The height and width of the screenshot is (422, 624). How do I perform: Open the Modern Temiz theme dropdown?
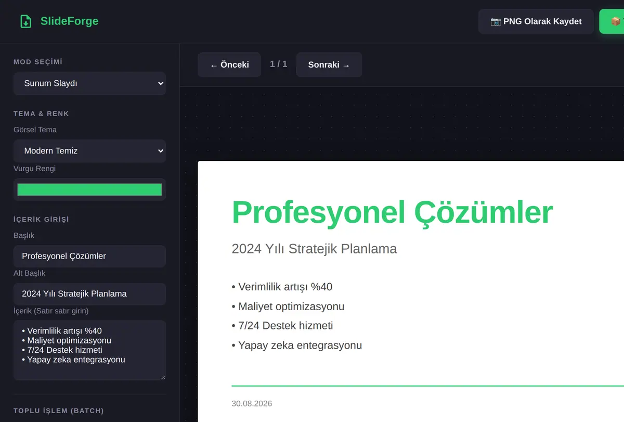[x=89, y=151]
